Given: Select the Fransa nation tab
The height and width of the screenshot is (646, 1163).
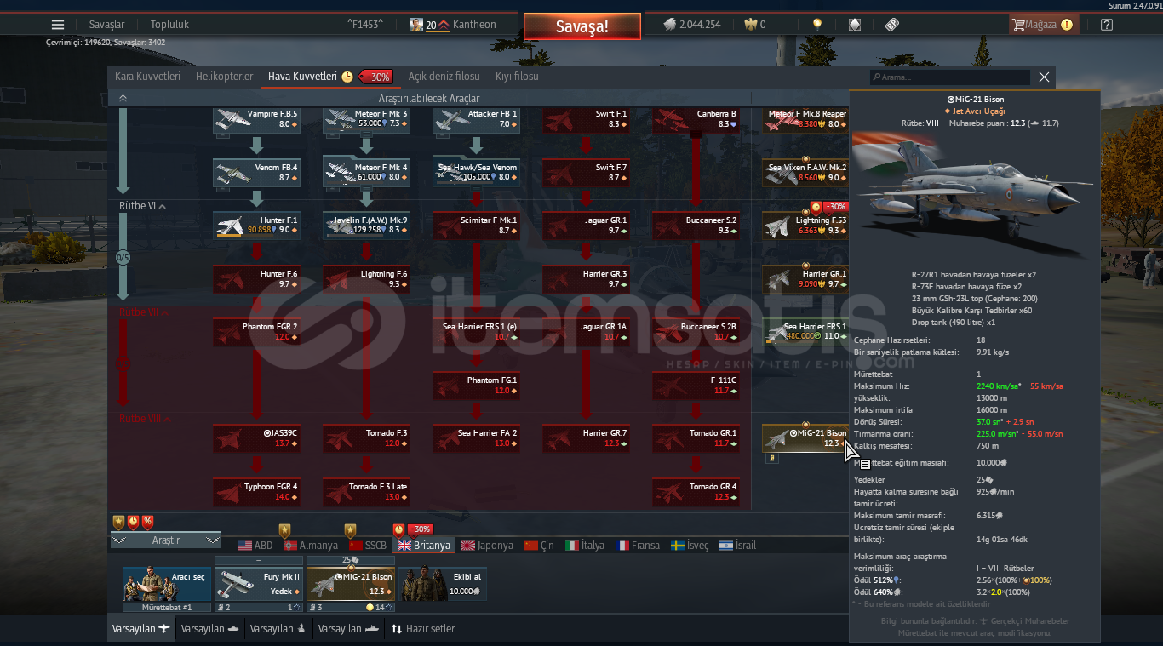Looking at the screenshot, I should coord(636,546).
